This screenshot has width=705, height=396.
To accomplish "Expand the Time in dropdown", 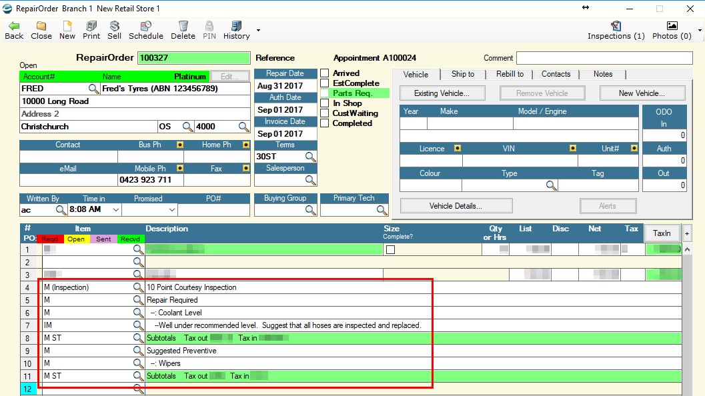I will [x=115, y=209].
